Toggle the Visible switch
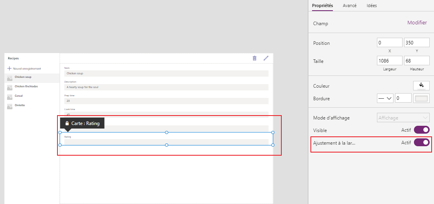This screenshot has height=204, width=434. click(421, 130)
